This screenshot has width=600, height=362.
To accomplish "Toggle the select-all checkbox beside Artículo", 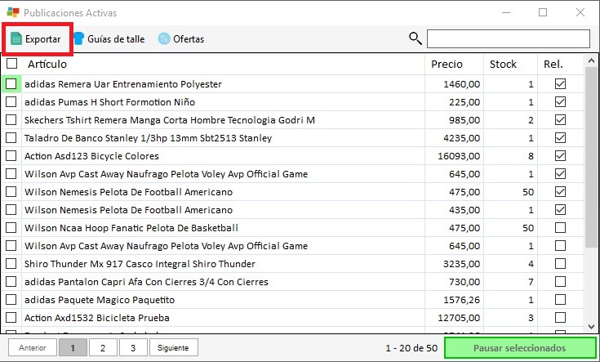I will [12, 64].
